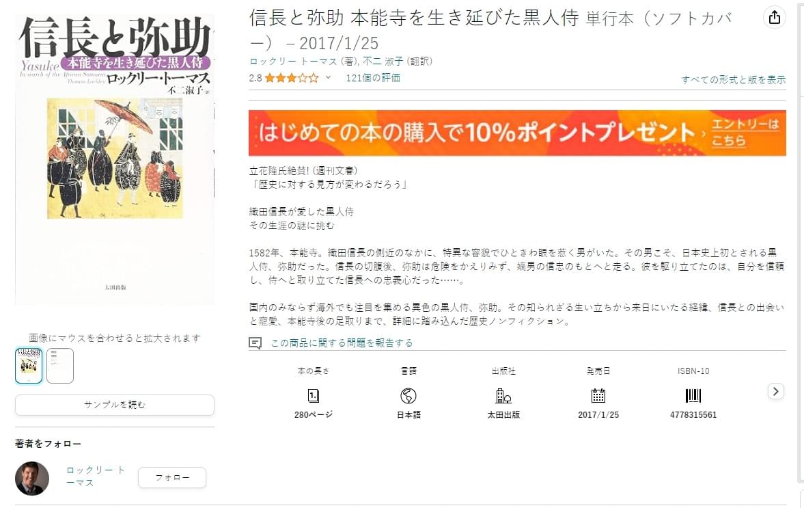804x508 pixels.
Task: Click the publisher building icon
Action: 503,396
